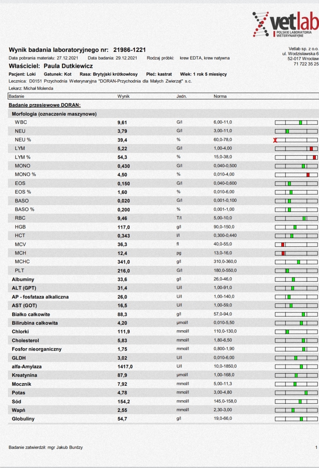The width and height of the screenshot is (319, 468).
Task: Select the lab address "ul. Wodzisławska 6"
Action: 300,54
